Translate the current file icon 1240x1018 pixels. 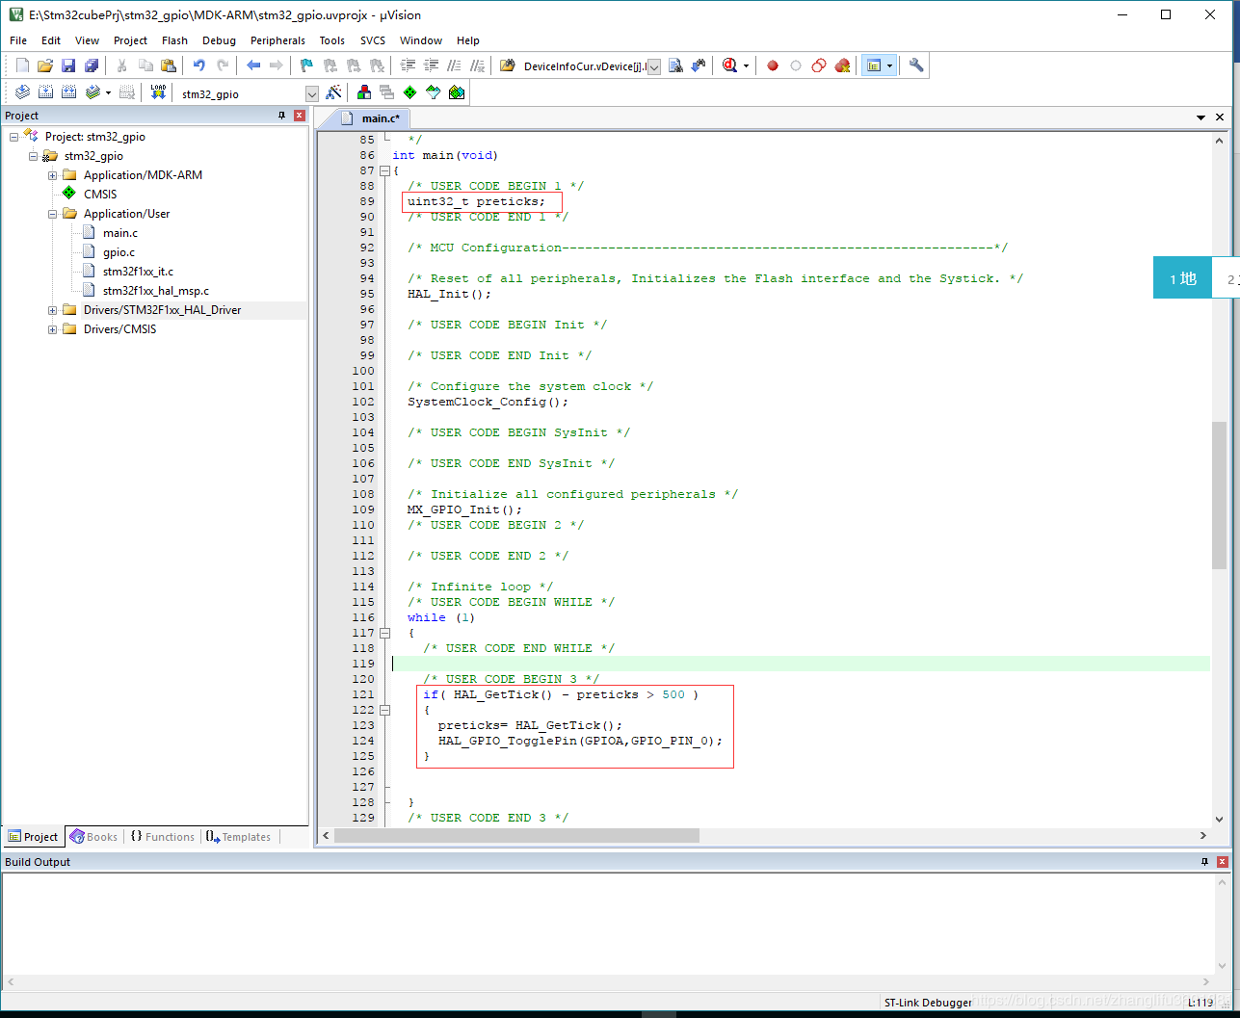[x=22, y=92]
